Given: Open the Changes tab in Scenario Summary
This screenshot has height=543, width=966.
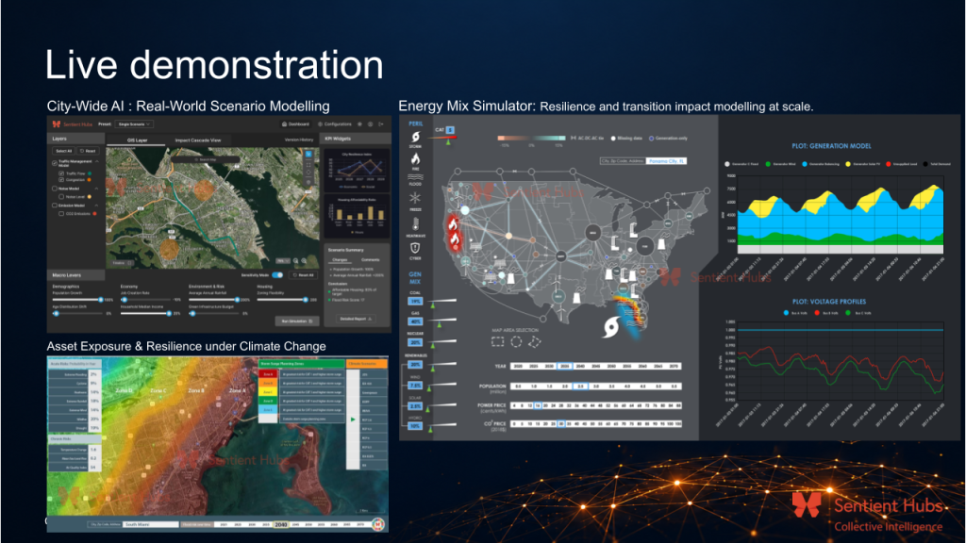Looking at the screenshot, I should point(340,260).
